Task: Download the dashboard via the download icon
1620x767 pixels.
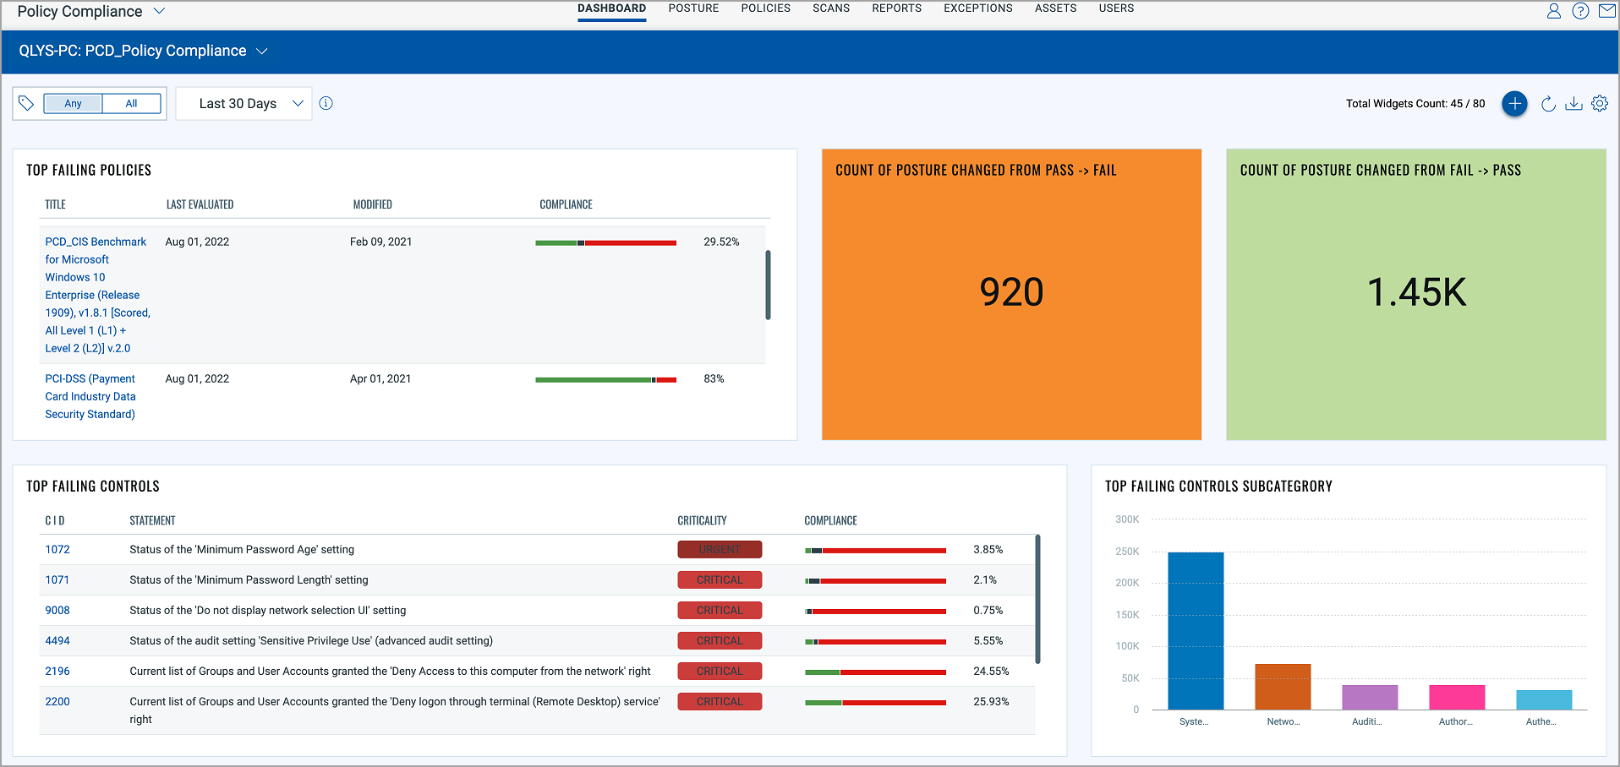Action: [1574, 103]
